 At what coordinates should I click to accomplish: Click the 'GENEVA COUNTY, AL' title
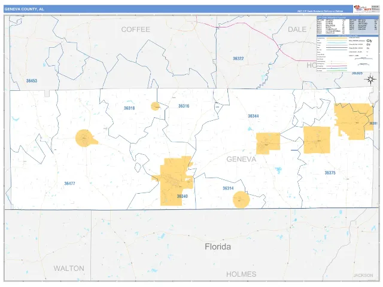[x=24, y=10]
